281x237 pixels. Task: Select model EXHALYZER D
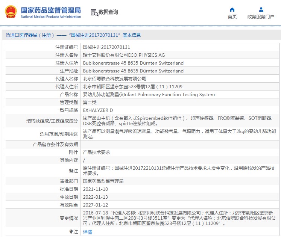coord(98,110)
